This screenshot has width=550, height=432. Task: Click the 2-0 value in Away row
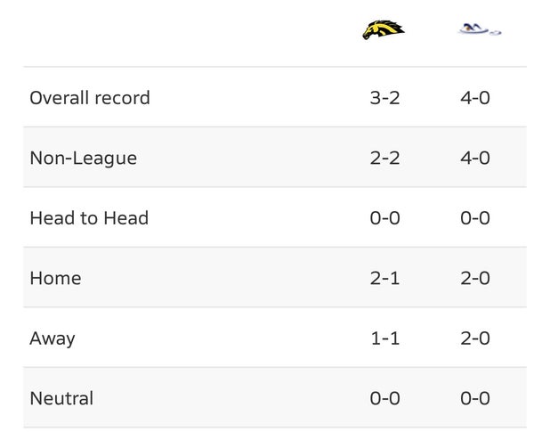[x=475, y=338]
